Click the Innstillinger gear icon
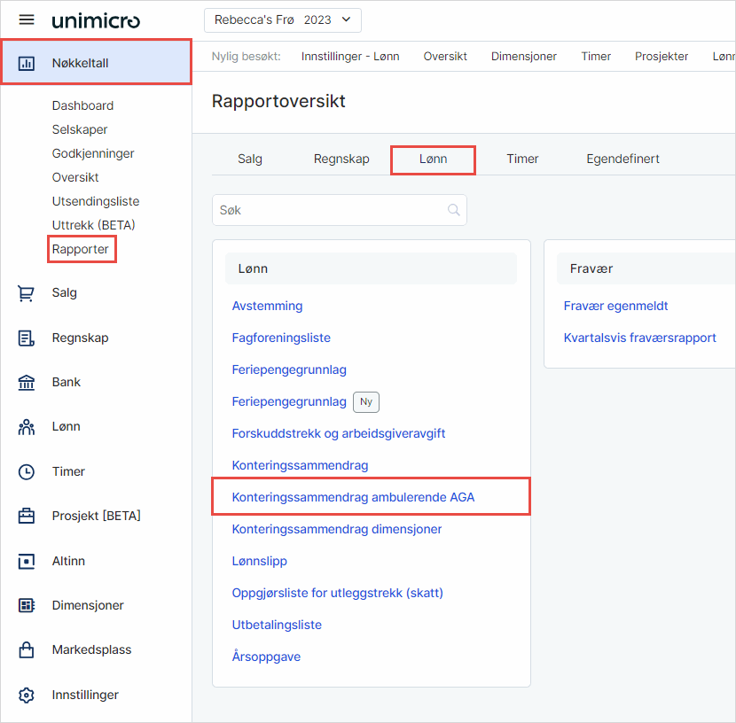Viewport: 736px width, 723px height. (27, 696)
